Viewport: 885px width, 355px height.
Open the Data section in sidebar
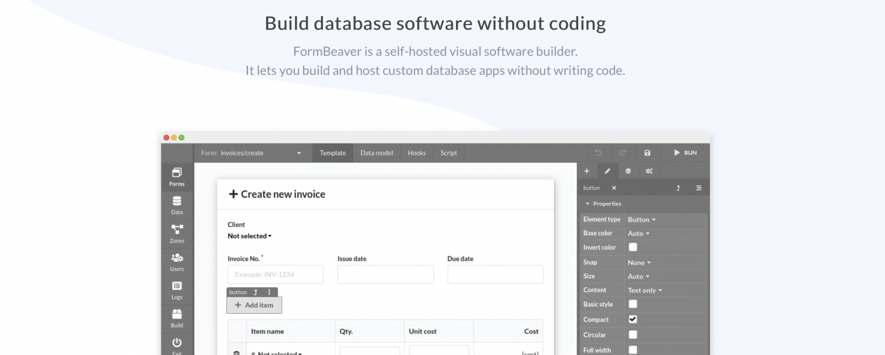[177, 205]
